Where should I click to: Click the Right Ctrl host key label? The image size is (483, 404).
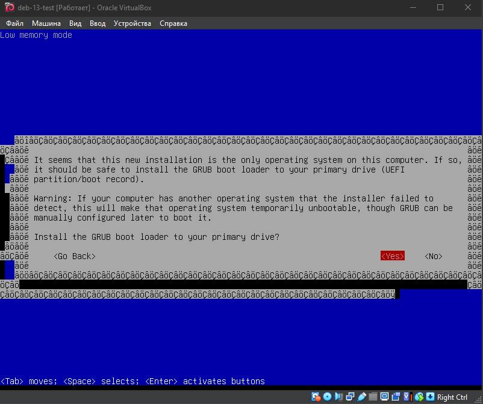(x=452, y=397)
